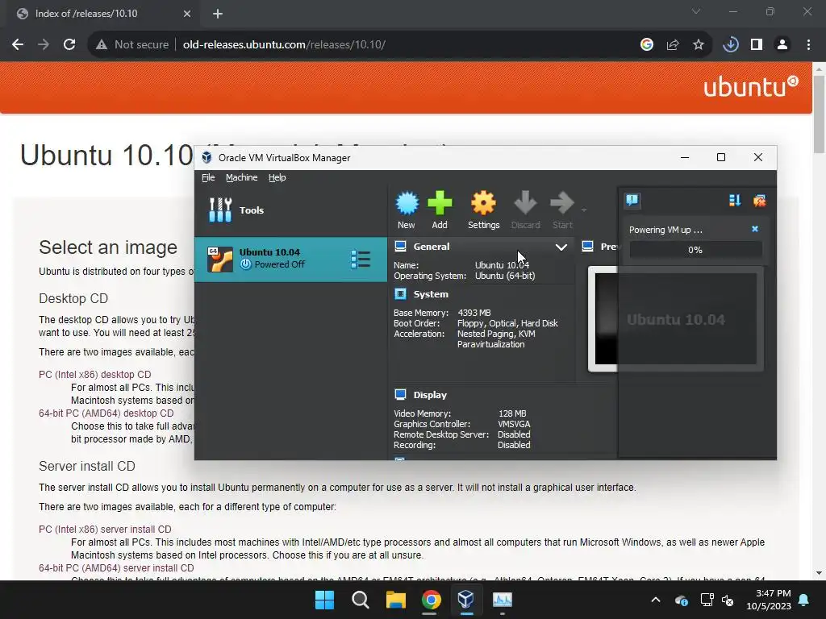Click the Not secure warning indicator

point(132,45)
